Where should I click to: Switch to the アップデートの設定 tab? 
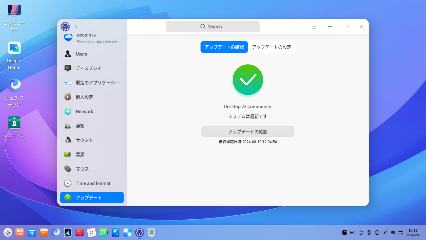[x=272, y=47]
